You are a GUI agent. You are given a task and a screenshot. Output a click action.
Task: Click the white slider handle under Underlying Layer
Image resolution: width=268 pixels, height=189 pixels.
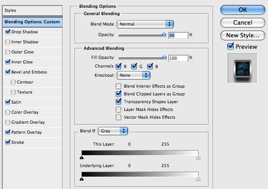[x=198, y=179]
